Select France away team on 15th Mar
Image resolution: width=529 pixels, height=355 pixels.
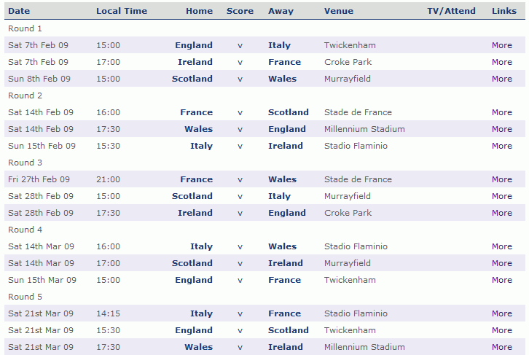pos(284,280)
